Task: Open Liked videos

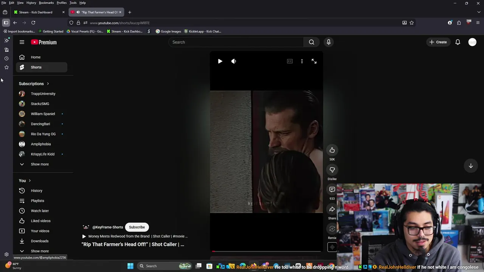Action: 42,221
